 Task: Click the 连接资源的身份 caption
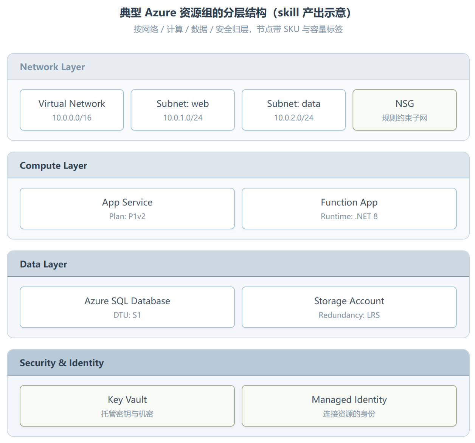click(x=349, y=414)
